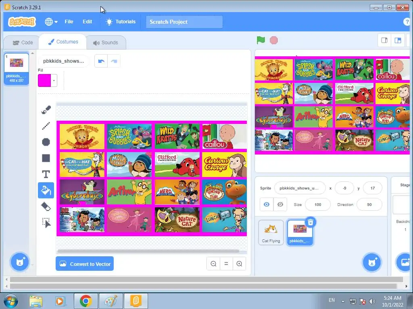The height and width of the screenshot is (309, 413).
Task: Open Tutorials
Action: (x=121, y=22)
